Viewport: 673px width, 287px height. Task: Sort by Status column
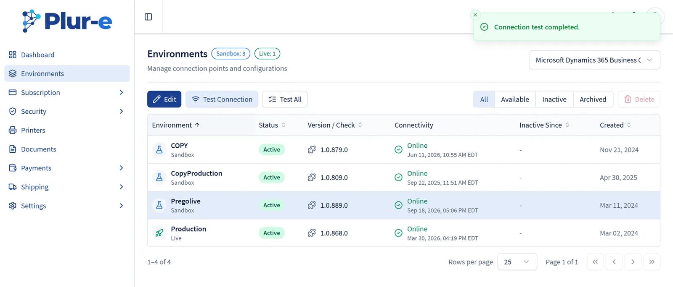pos(272,125)
